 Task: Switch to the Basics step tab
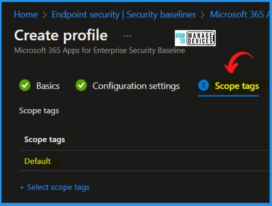click(x=48, y=86)
